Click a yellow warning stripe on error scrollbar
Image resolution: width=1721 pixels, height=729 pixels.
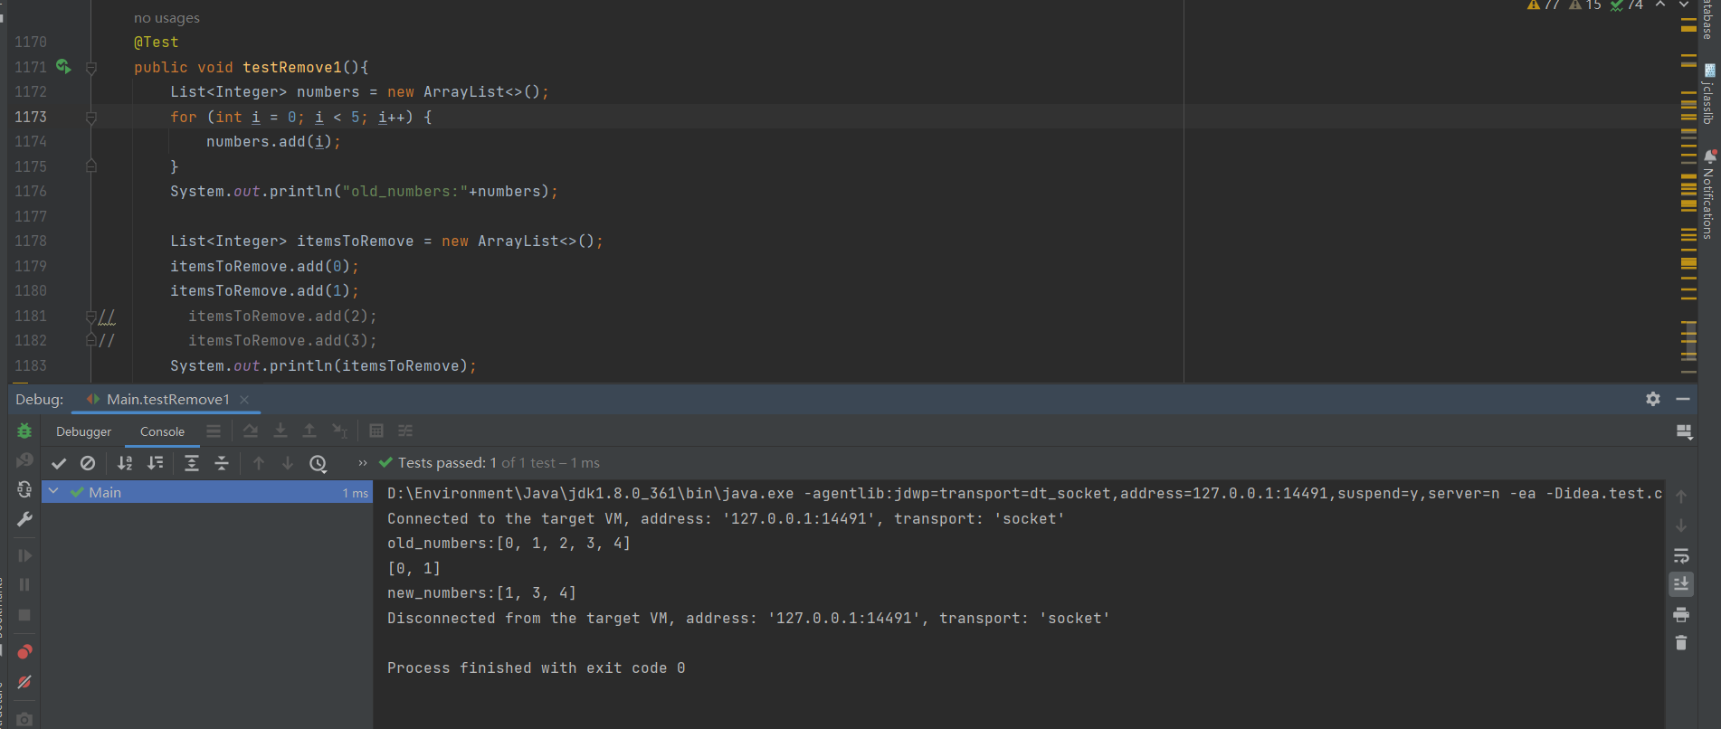(x=1688, y=28)
